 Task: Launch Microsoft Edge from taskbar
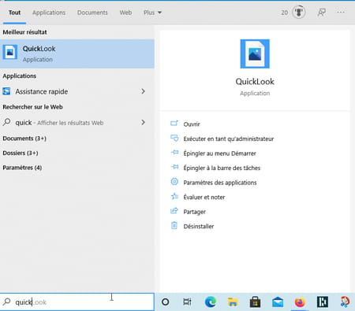click(x=211, y=302)
